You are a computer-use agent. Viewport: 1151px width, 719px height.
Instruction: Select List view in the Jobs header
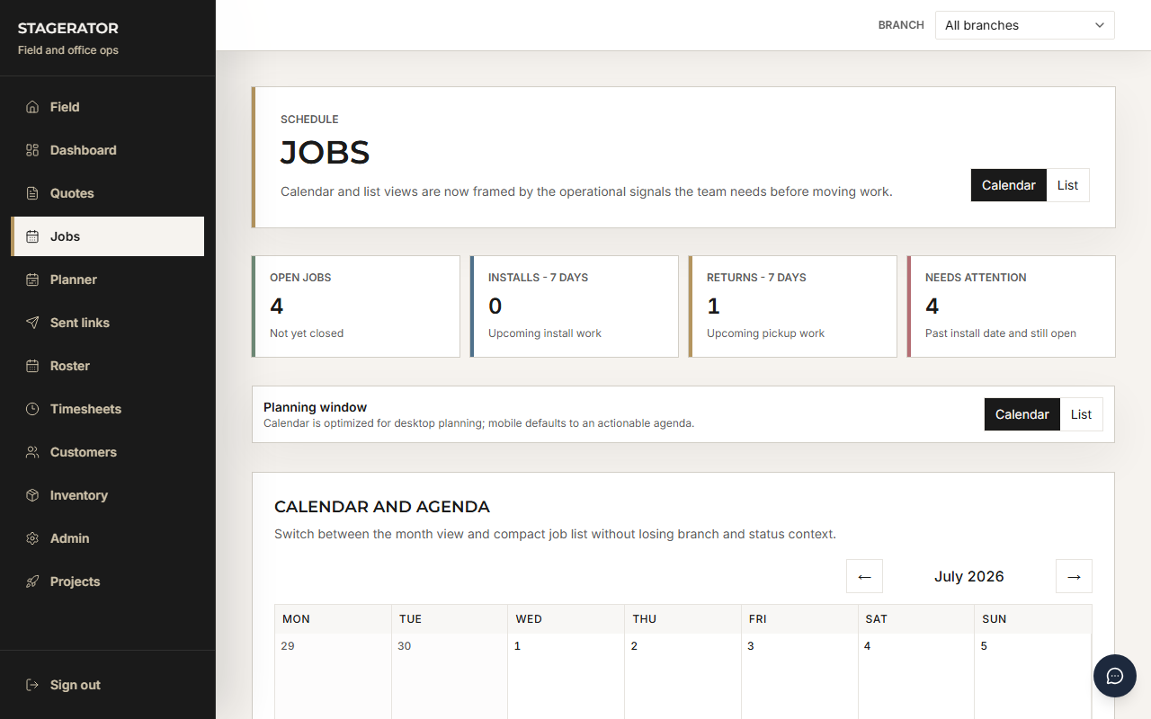pyautogui.click(x=1067, y=185)
